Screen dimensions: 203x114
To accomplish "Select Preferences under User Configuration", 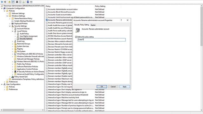I will tap(13, 89).
